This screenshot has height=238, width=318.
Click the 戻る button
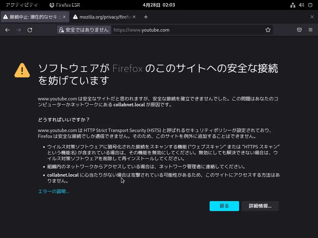[x=224, y=206]
